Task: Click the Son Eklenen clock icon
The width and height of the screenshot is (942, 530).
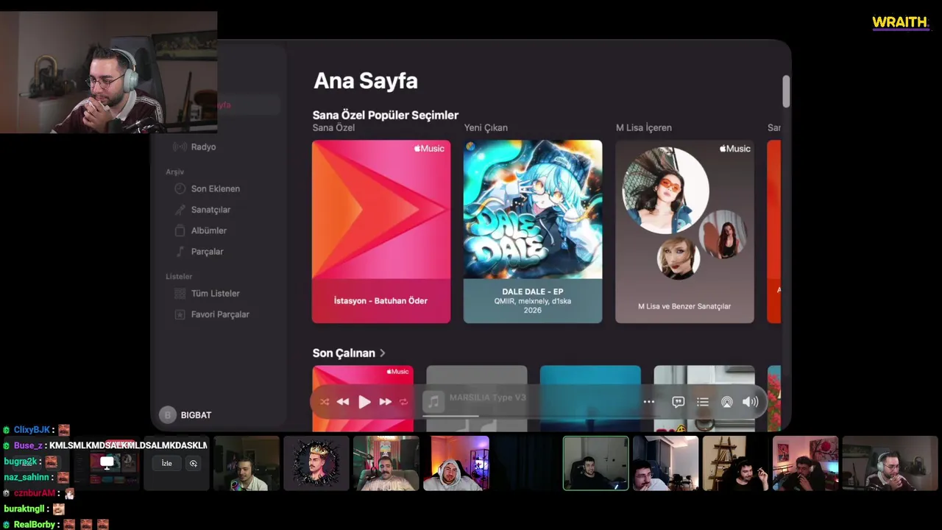Action: click(180, 188)
